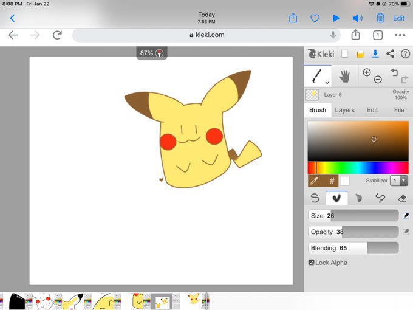Switch to the Layers tab

344,110
